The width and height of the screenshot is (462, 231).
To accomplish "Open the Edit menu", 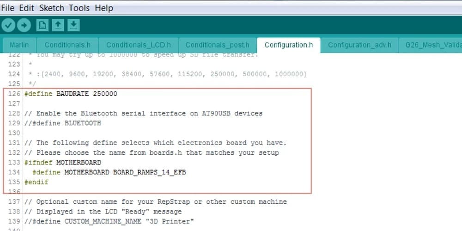I will pyautogui.click(x=27, y=8).
